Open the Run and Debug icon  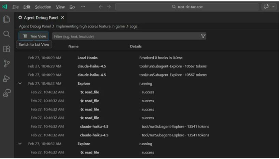[x=6, y=78]
